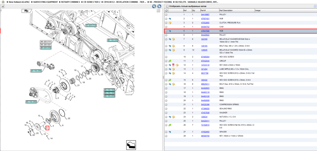Click diagram reference label 66.320.010

point(46,42)
